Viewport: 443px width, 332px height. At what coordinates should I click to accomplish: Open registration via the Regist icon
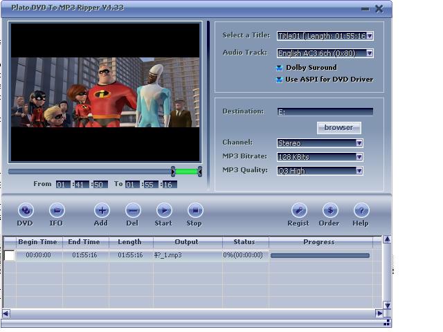pyautogui.click(x=299, y=210)
